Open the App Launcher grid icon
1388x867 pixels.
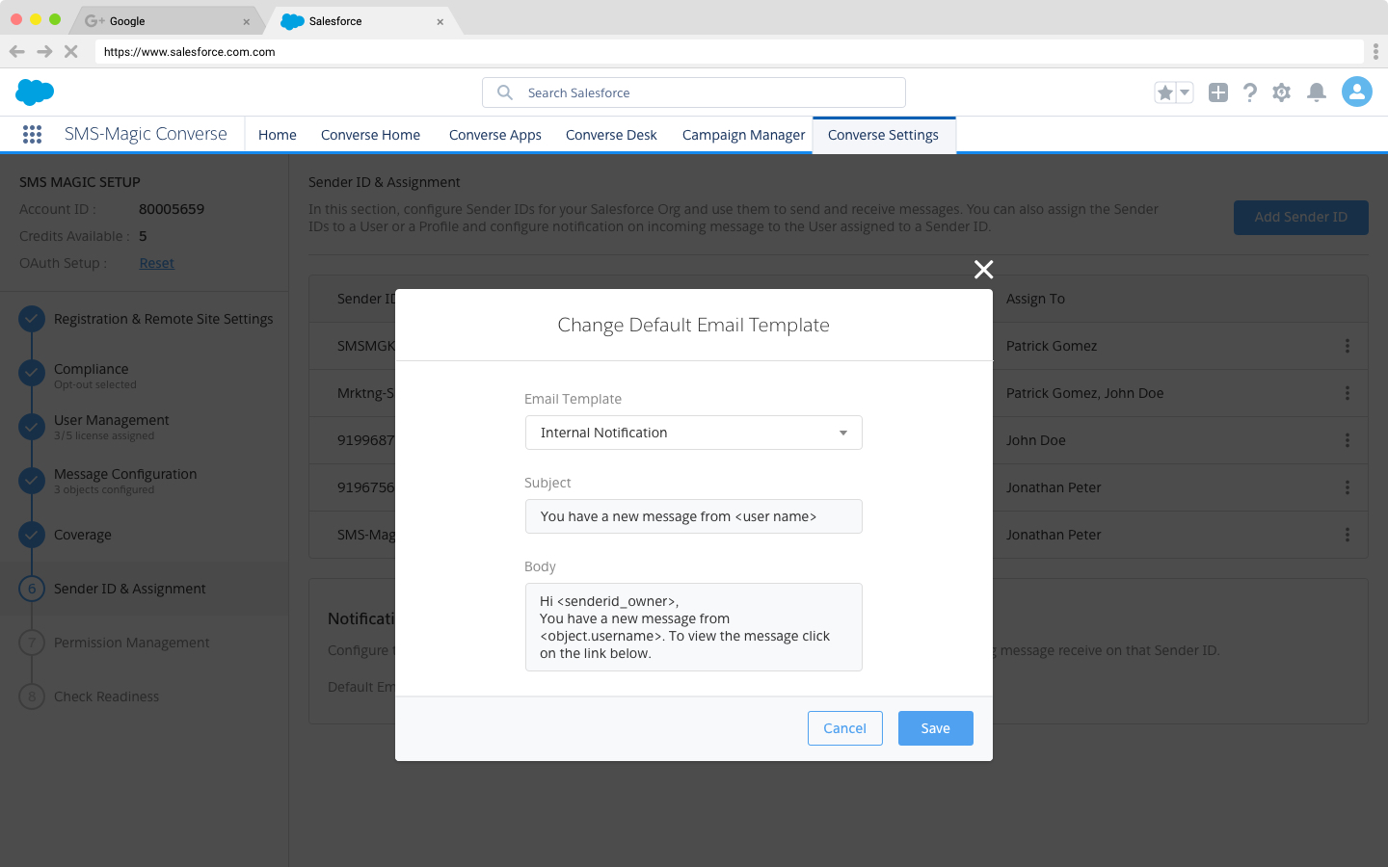32,135
